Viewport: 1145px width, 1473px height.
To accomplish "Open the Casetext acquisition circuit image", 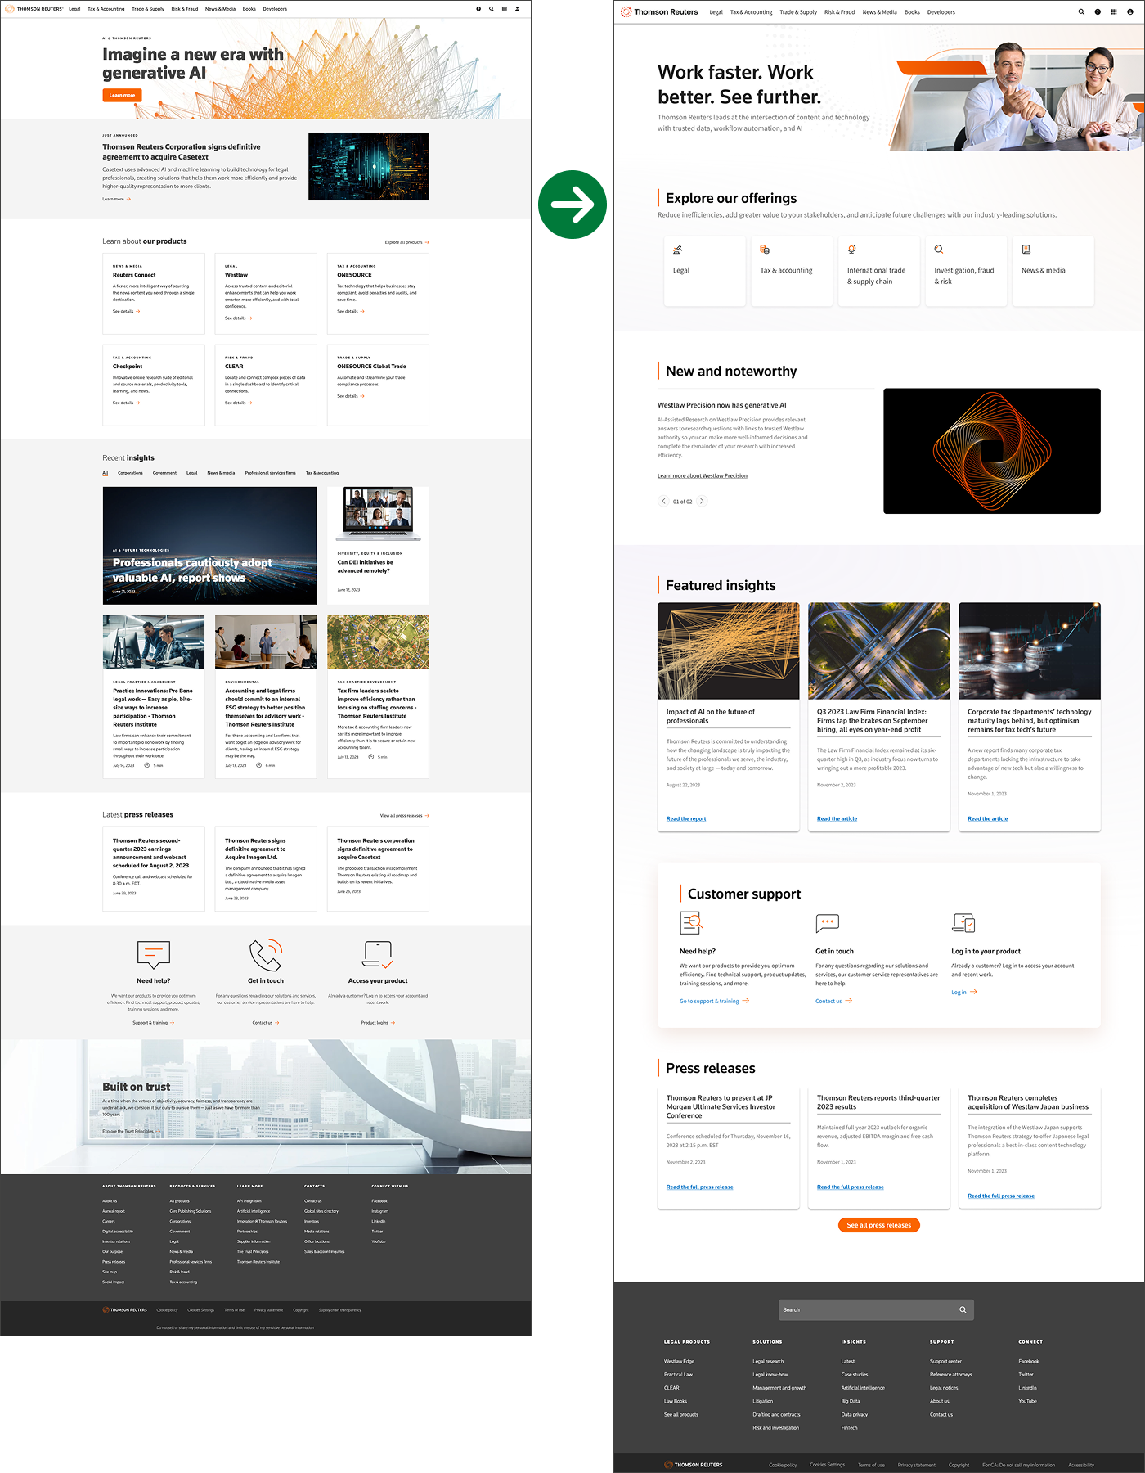I will [x=369, y=166].
